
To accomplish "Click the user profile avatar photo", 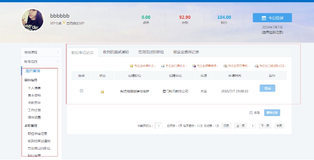I will click(x=33, y=20).
